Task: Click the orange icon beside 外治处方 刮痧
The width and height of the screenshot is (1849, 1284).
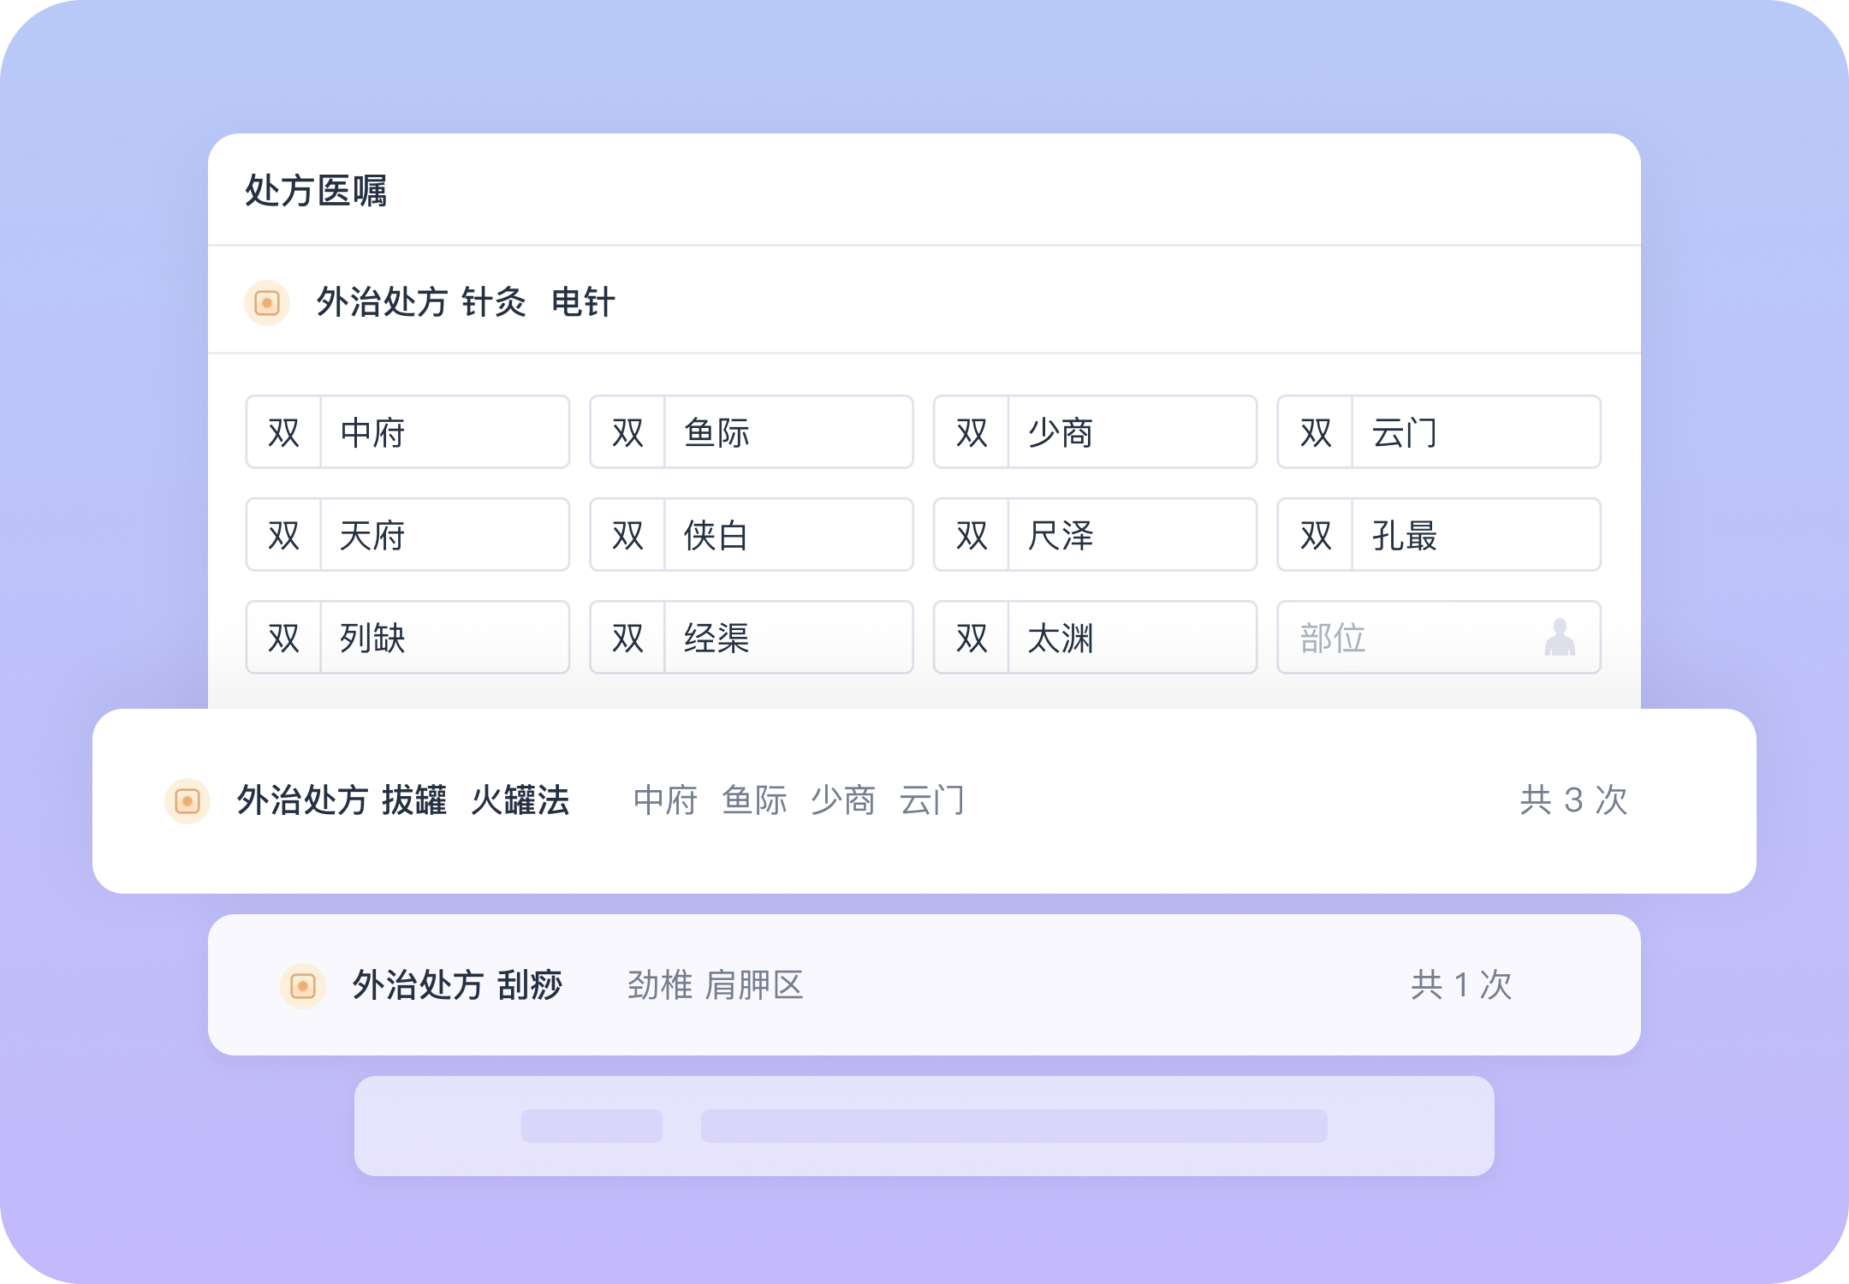Action: (x=302, y=984)
